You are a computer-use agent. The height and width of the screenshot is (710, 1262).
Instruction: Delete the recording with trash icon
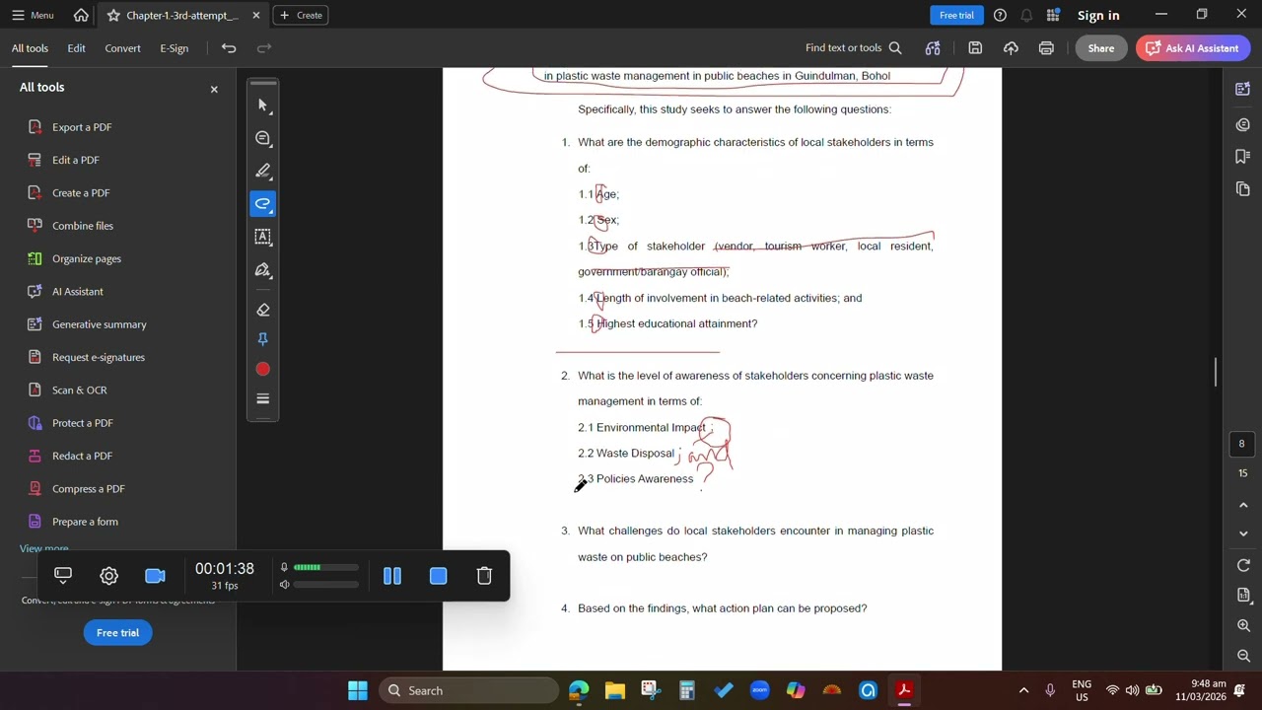(484, 576)
